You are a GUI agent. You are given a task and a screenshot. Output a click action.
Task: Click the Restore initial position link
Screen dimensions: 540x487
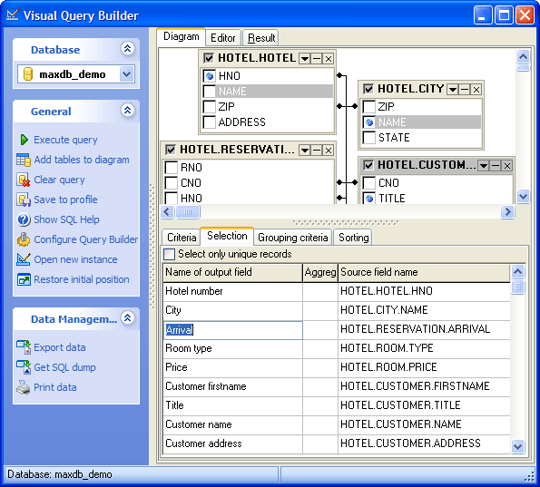coord(82,279)
